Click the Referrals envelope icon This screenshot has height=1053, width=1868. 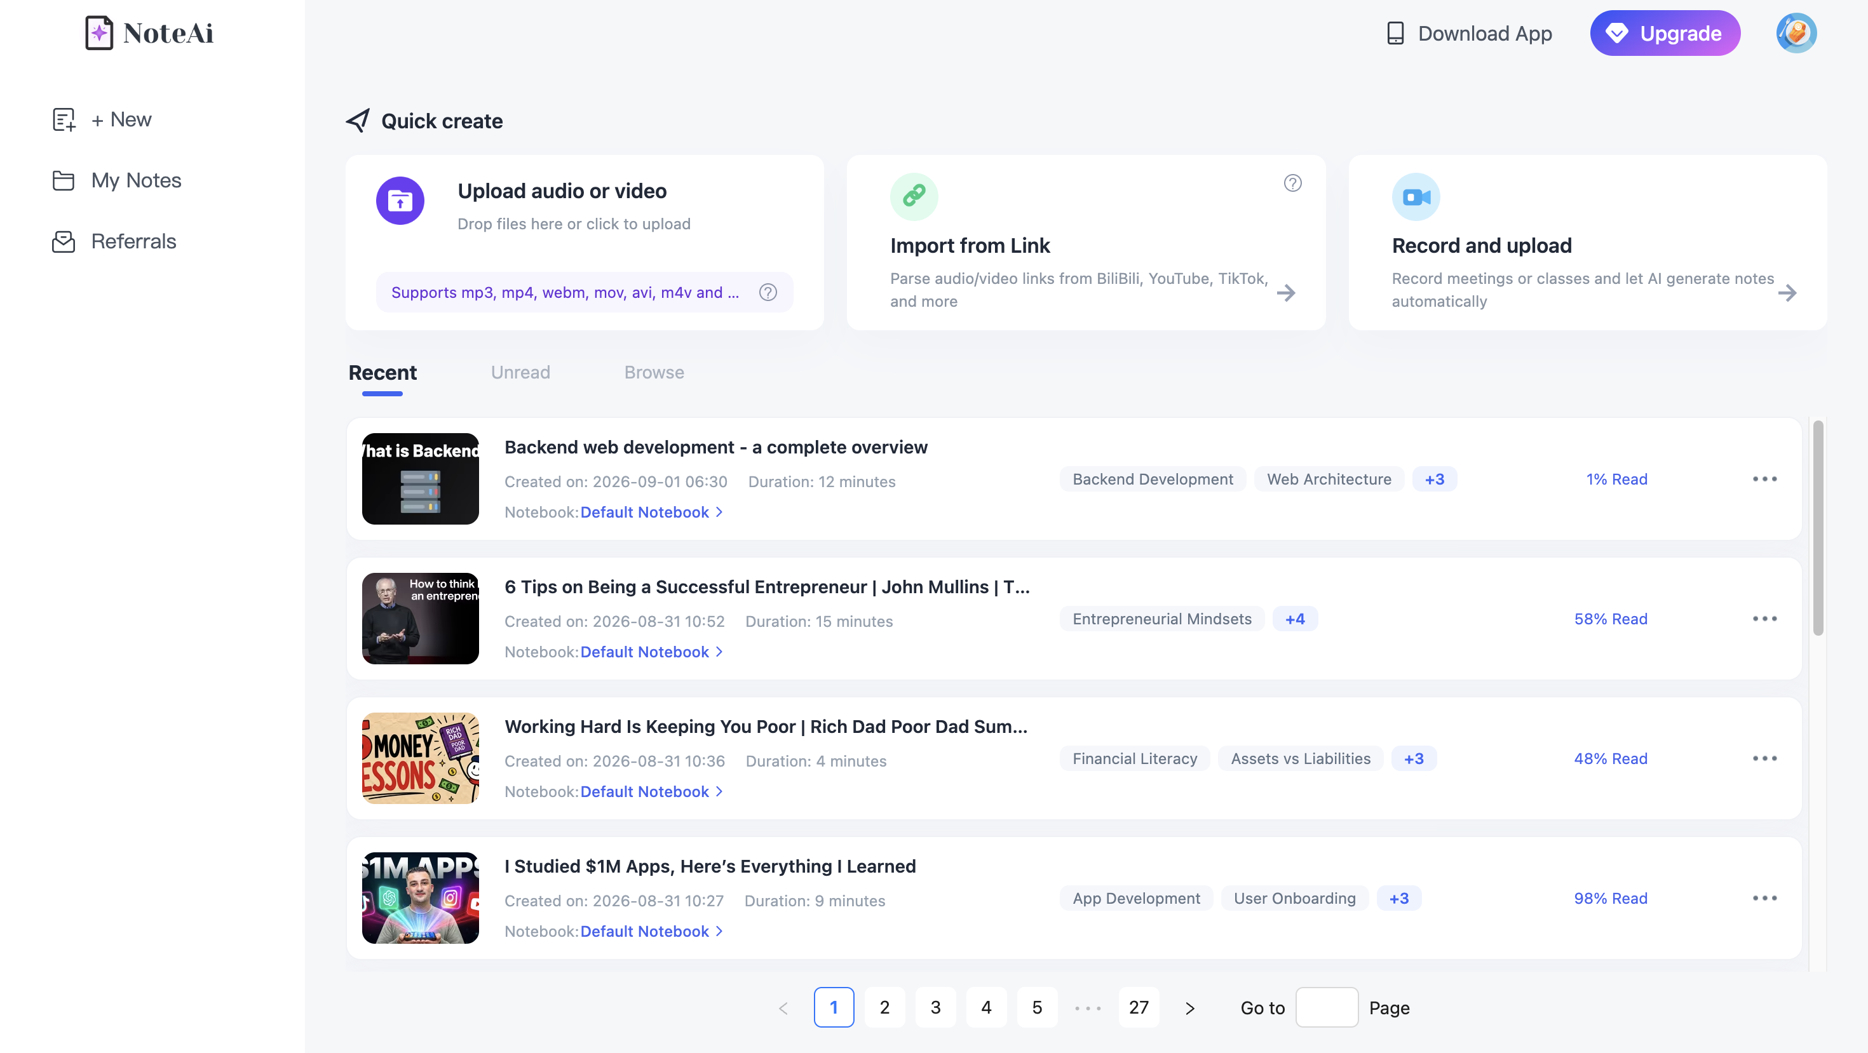click(x=63, y=241)
